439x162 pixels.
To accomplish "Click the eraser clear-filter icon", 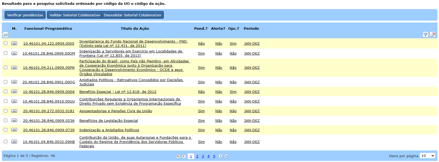I will (x=432, y=35).
